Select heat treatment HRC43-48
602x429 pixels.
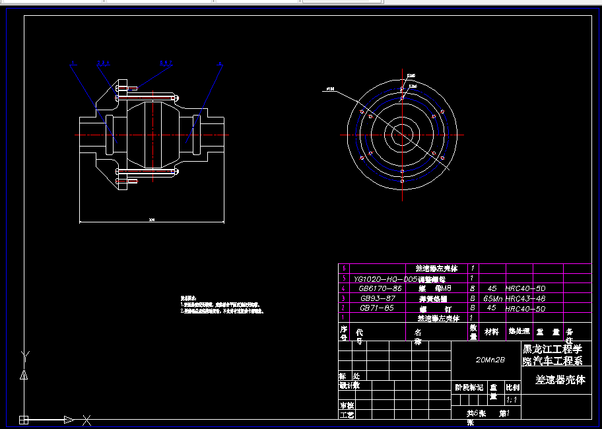click(525, 298)
